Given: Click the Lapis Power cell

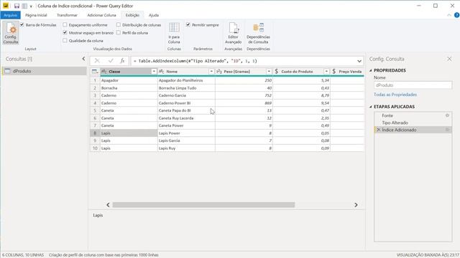Looking at the screenshot, I should coord(186,133).
